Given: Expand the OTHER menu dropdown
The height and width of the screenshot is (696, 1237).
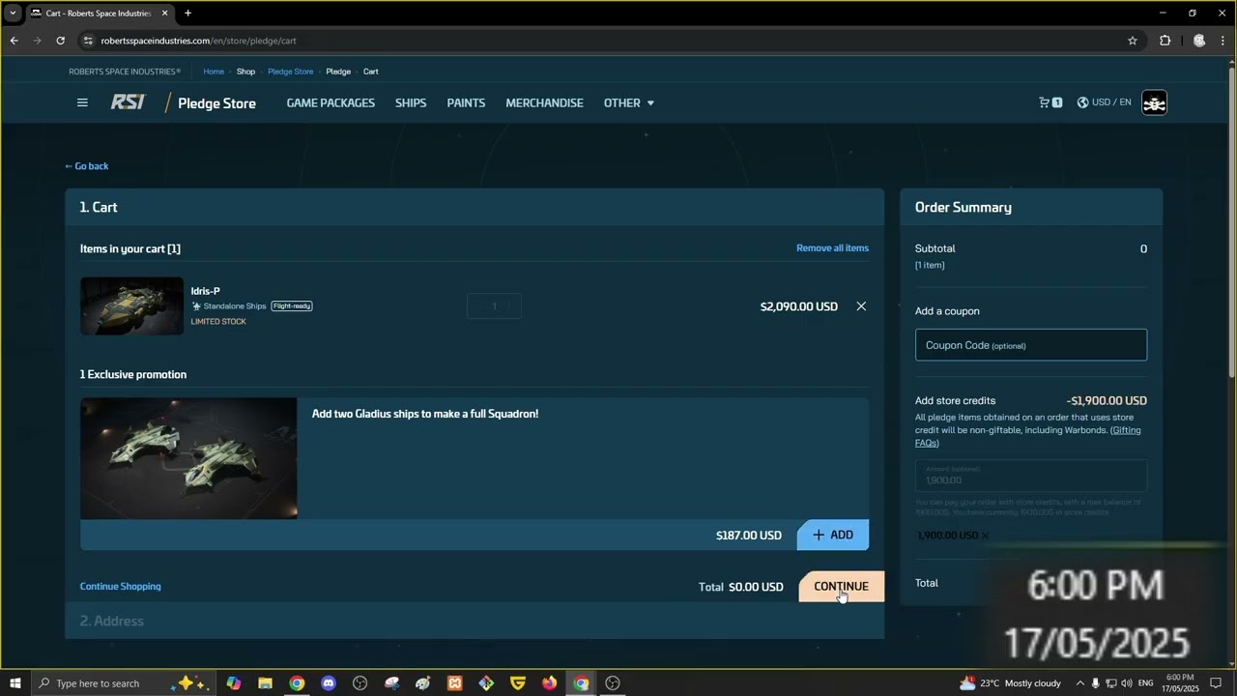Looking at the screenshot, I should [x=629, y=102].
